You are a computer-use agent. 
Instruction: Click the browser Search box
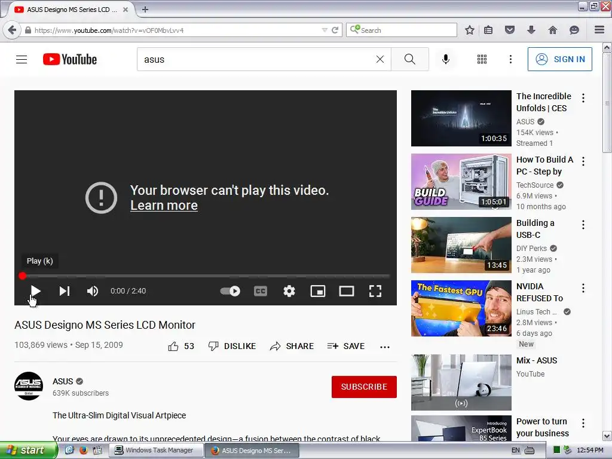401,30
